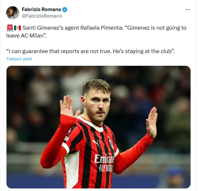This screenshot has height=191, width=199.
Task: Open Fabrizio Romano's profile avatar
Action: (13, 13)
